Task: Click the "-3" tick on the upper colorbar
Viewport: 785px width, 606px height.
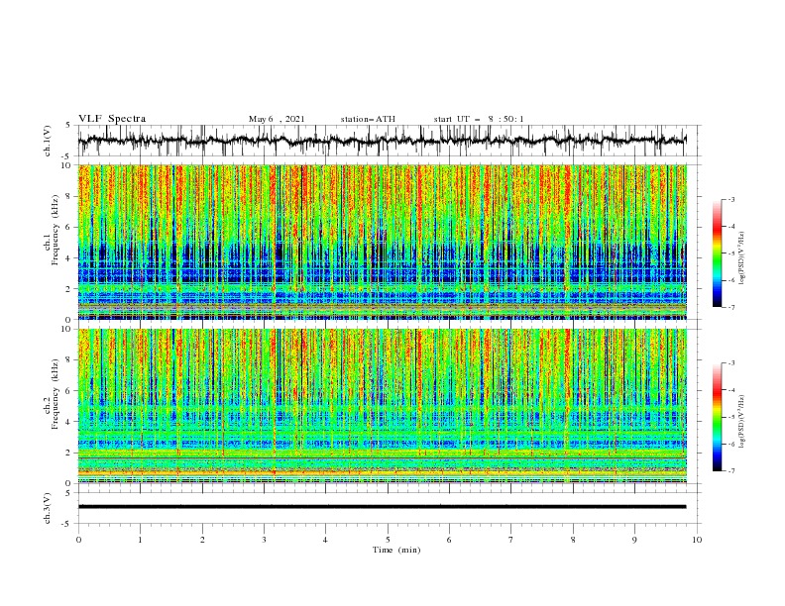Action: pos(730,199)
